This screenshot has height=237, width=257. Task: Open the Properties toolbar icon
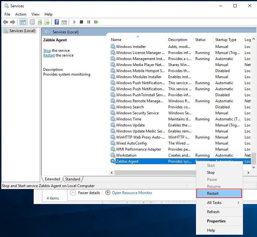tap(32, 22)
